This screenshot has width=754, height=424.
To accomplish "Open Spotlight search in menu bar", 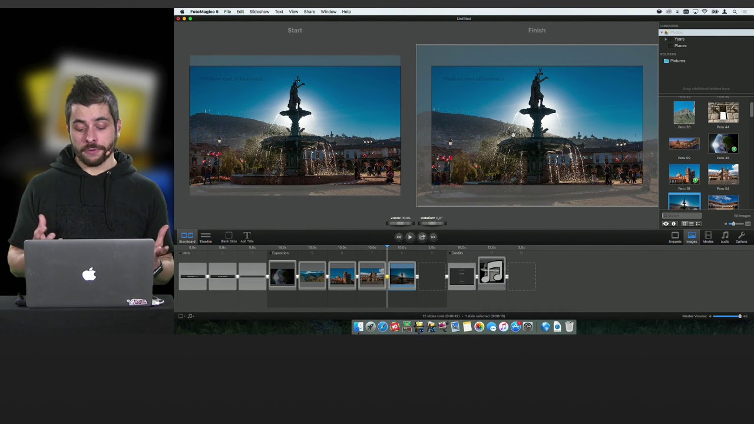I will [735, 12].
